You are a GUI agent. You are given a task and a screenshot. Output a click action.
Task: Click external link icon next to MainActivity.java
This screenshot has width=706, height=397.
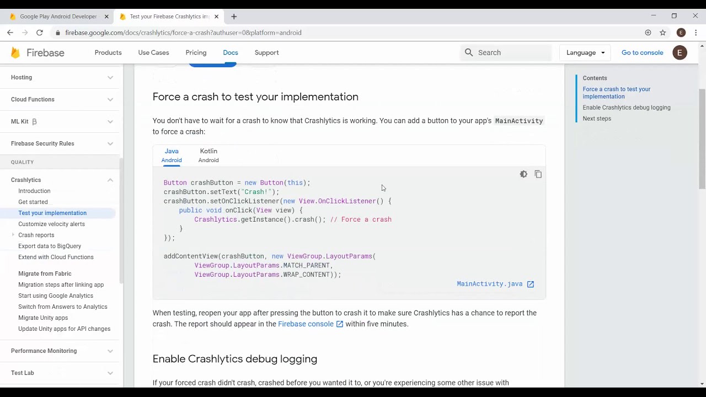[x=531, y=284]
